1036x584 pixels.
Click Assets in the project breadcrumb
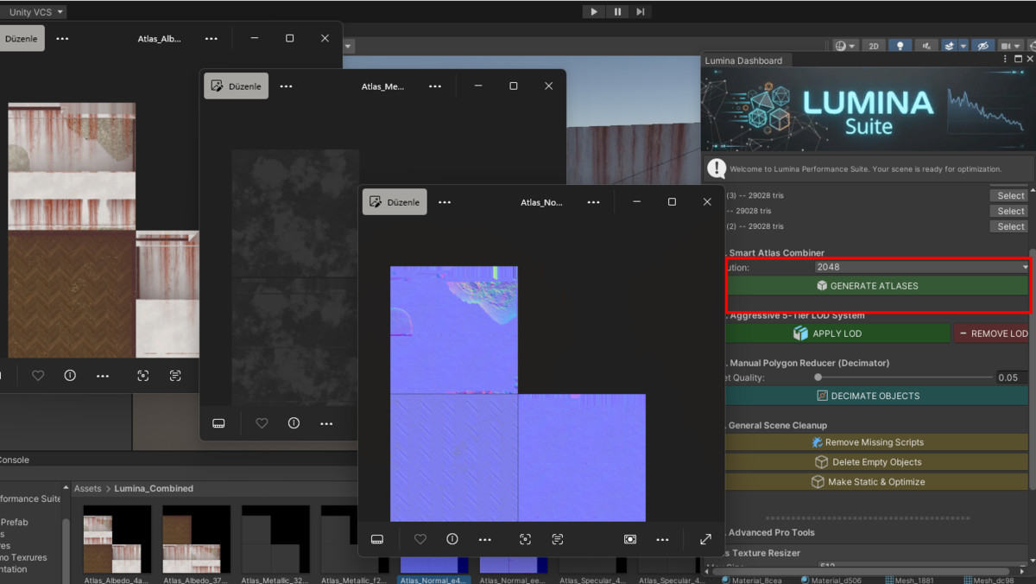88,488
